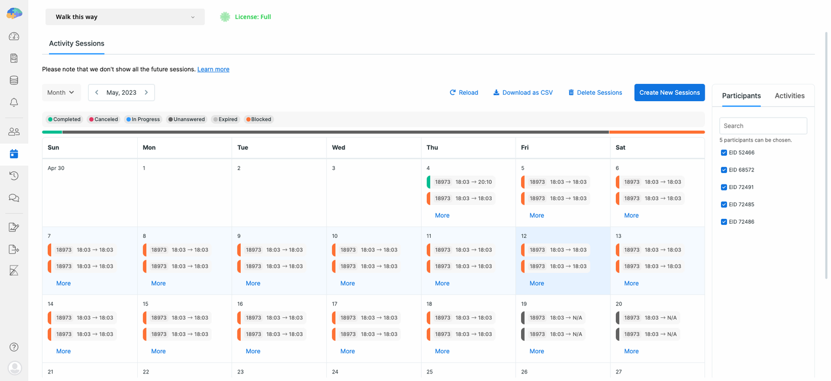
Task: Open the Walk this way dropdown
Action: [125, 17]
